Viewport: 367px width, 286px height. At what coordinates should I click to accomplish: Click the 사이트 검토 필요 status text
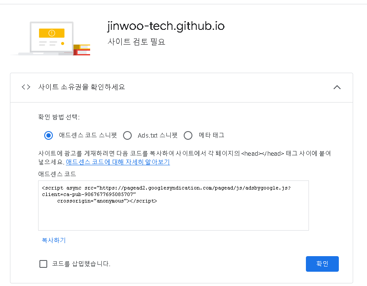click(x=136, y=42)
